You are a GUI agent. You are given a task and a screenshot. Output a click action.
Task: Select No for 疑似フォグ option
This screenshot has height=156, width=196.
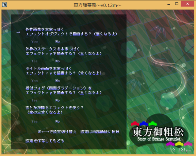pos(57,100)
